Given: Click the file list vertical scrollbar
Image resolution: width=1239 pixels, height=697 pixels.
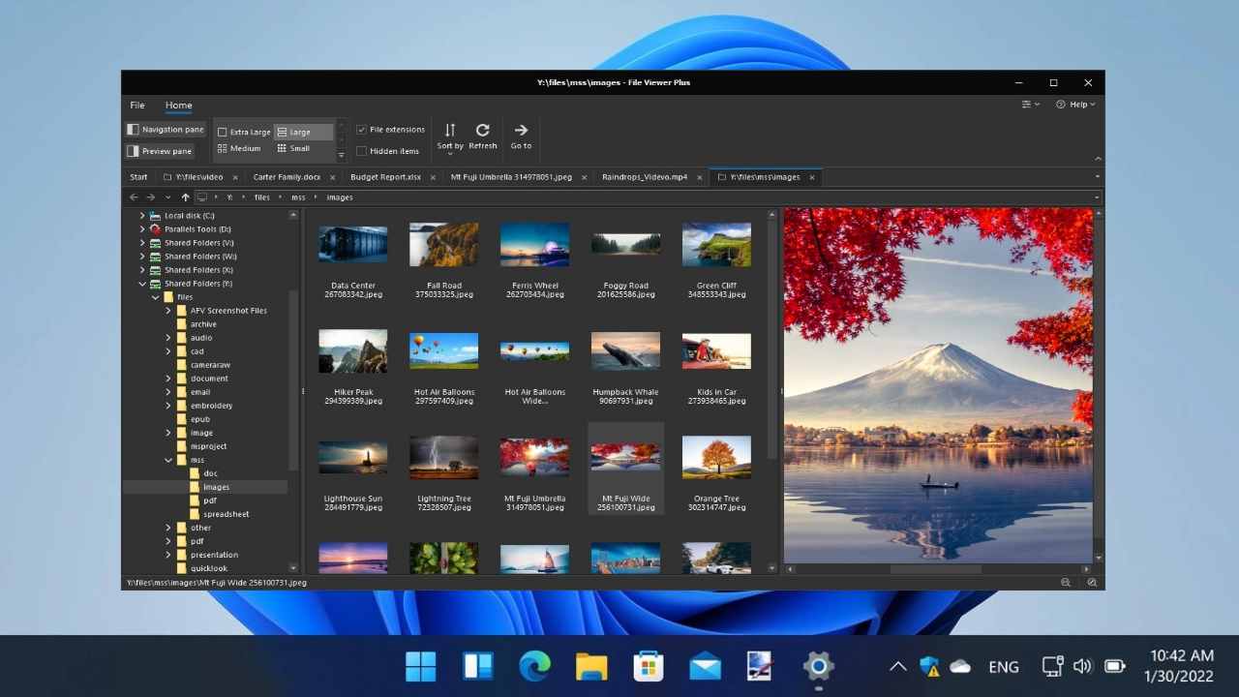Looking at the screenshot, I should pos(771,341).
